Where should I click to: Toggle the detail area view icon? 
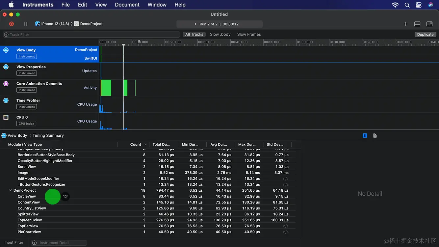(x=417, y=24)
